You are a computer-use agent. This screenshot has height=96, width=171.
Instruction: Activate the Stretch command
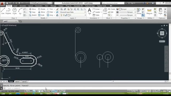(33, 15)
